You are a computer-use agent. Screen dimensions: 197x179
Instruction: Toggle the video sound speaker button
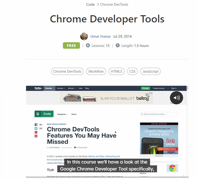pyautogui.click(x=176, y=98)
